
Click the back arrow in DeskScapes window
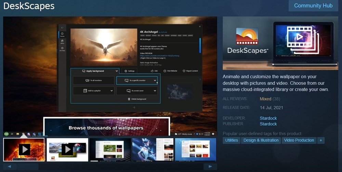[62, 28]
